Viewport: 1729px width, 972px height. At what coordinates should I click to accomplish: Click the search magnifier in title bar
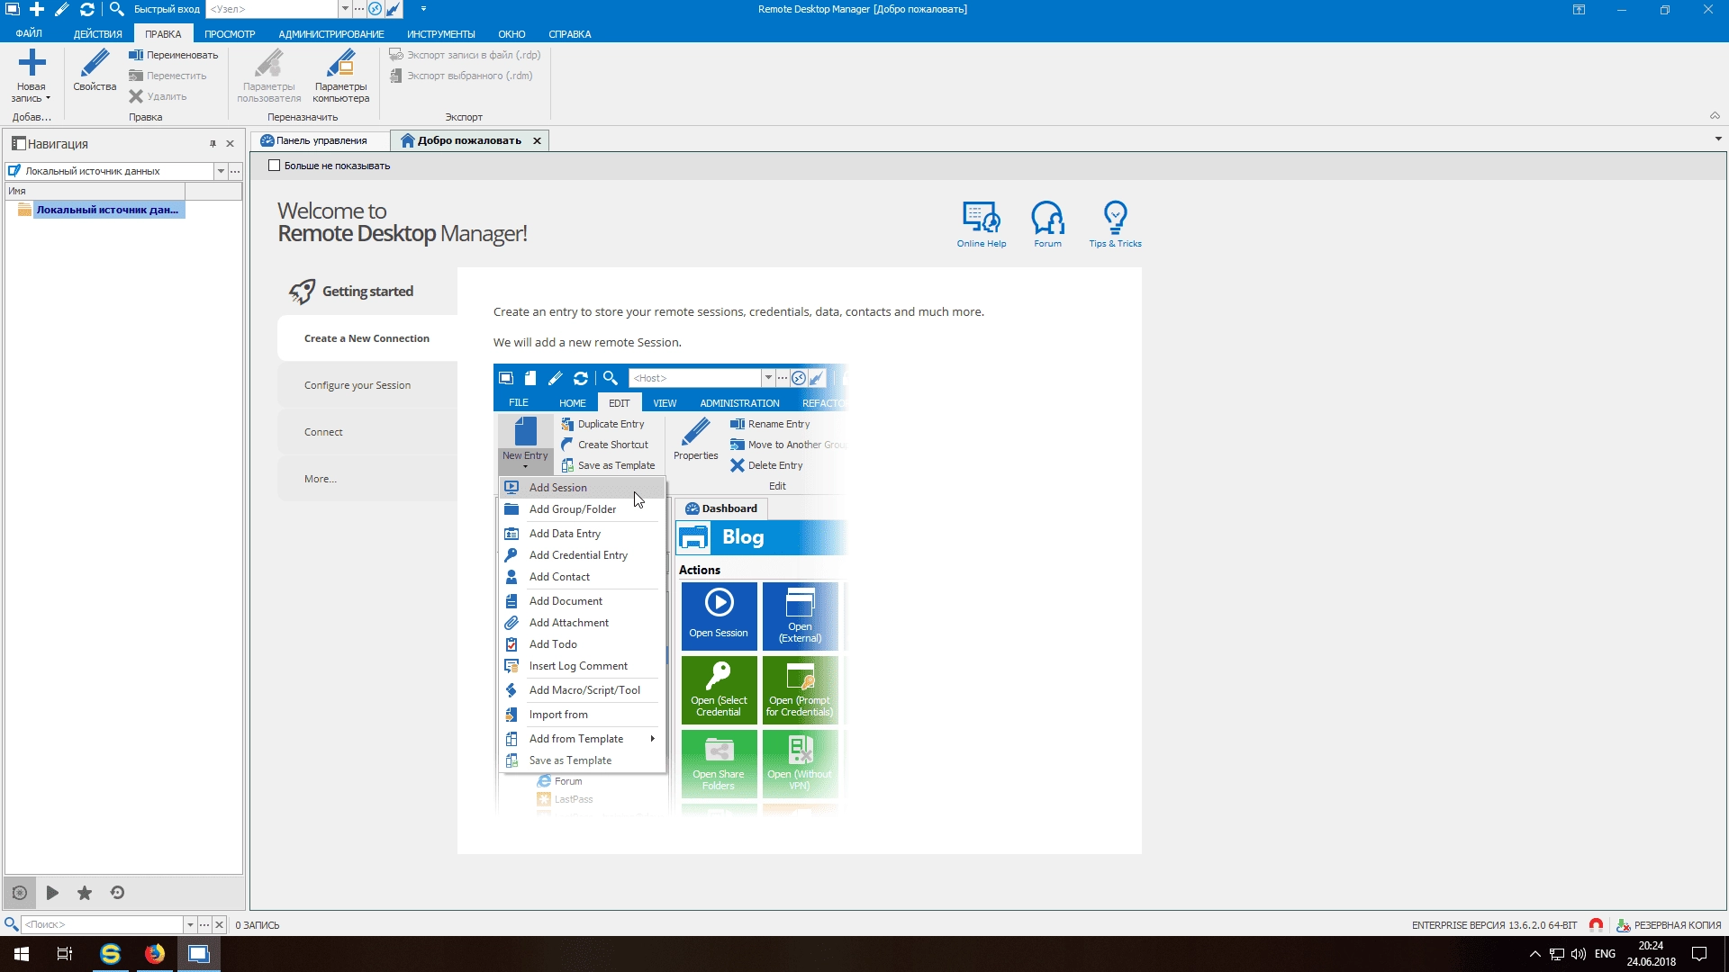[x=116, y=9]
